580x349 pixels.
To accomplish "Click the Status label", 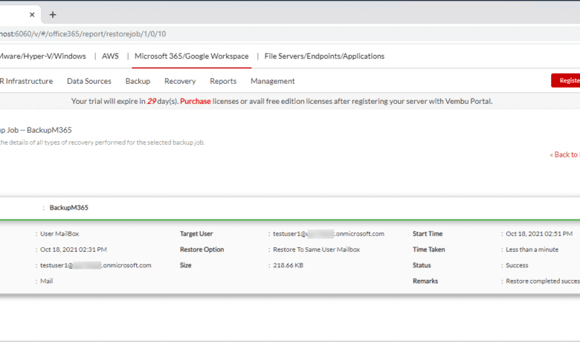I will [x=422, y=265].
